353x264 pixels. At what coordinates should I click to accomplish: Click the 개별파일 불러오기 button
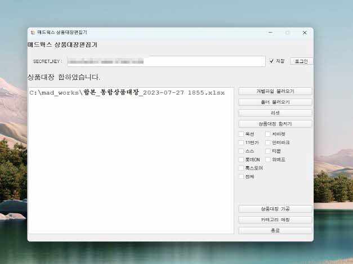(275, 91)
